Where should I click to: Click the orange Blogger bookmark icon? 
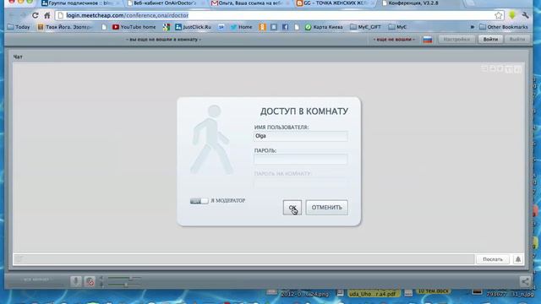pyautogui.click(x=263, y=27)
